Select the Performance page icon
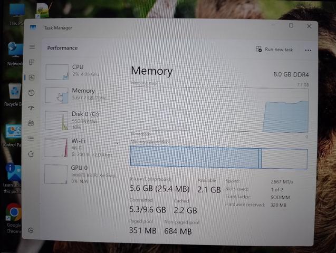This screenshot has width=336, height=253. point(32,77)
